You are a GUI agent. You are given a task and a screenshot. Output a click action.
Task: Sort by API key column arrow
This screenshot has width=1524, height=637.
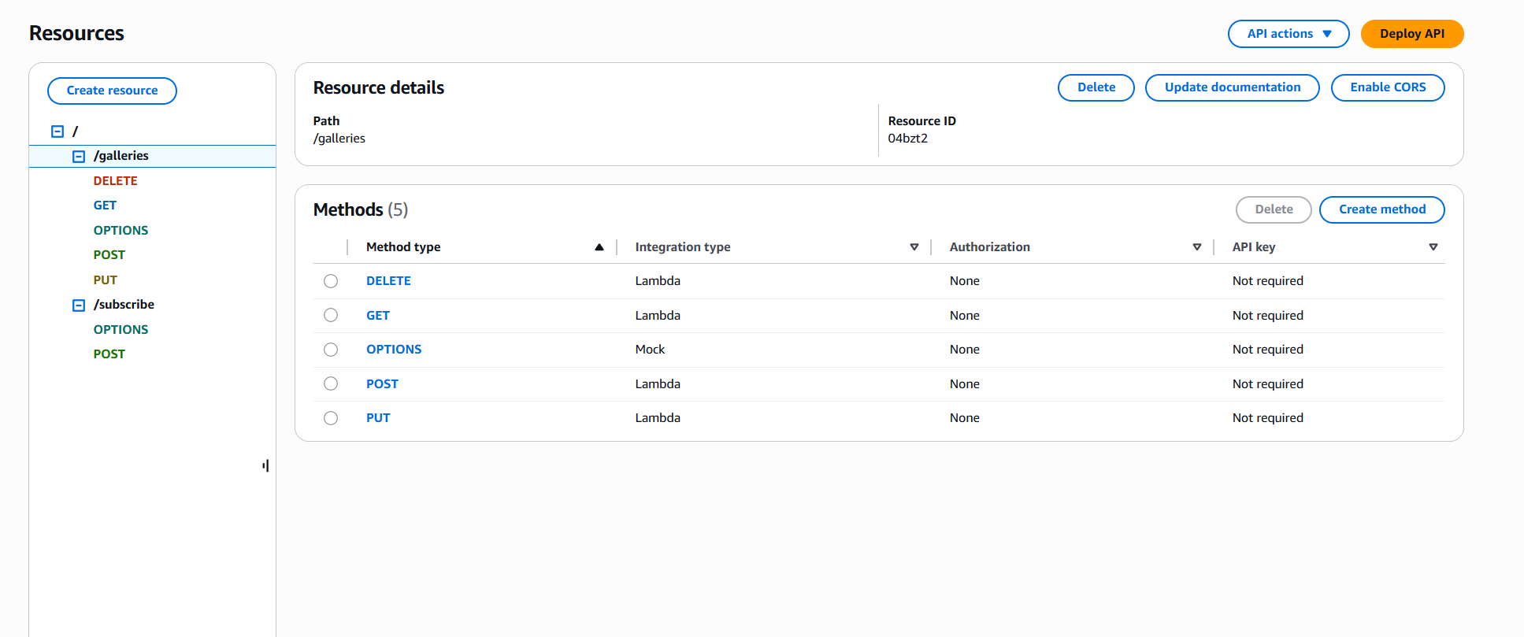point(1433,247)
